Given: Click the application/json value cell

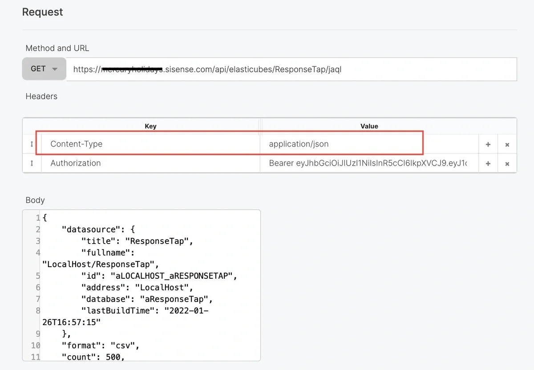Looking at the screenshot, I should [x=369, y=144].
